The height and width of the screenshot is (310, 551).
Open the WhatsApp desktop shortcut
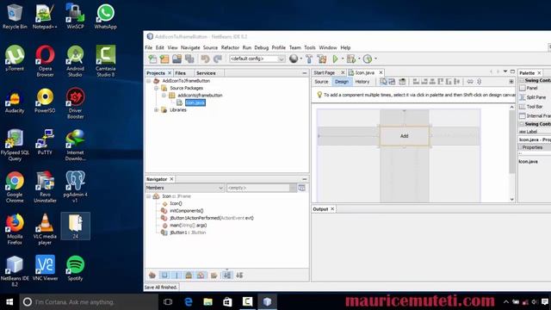(x=105, y=17)
